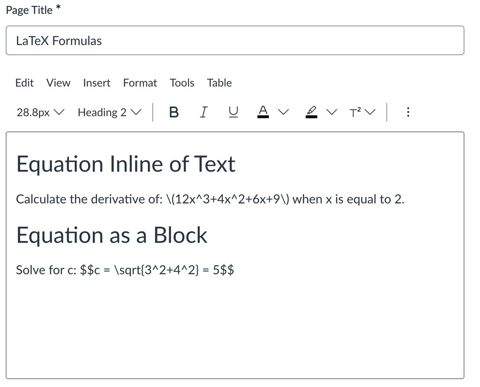Click the heading Equation as a Block
The image size is (480, 387).
tap(112, 235)
